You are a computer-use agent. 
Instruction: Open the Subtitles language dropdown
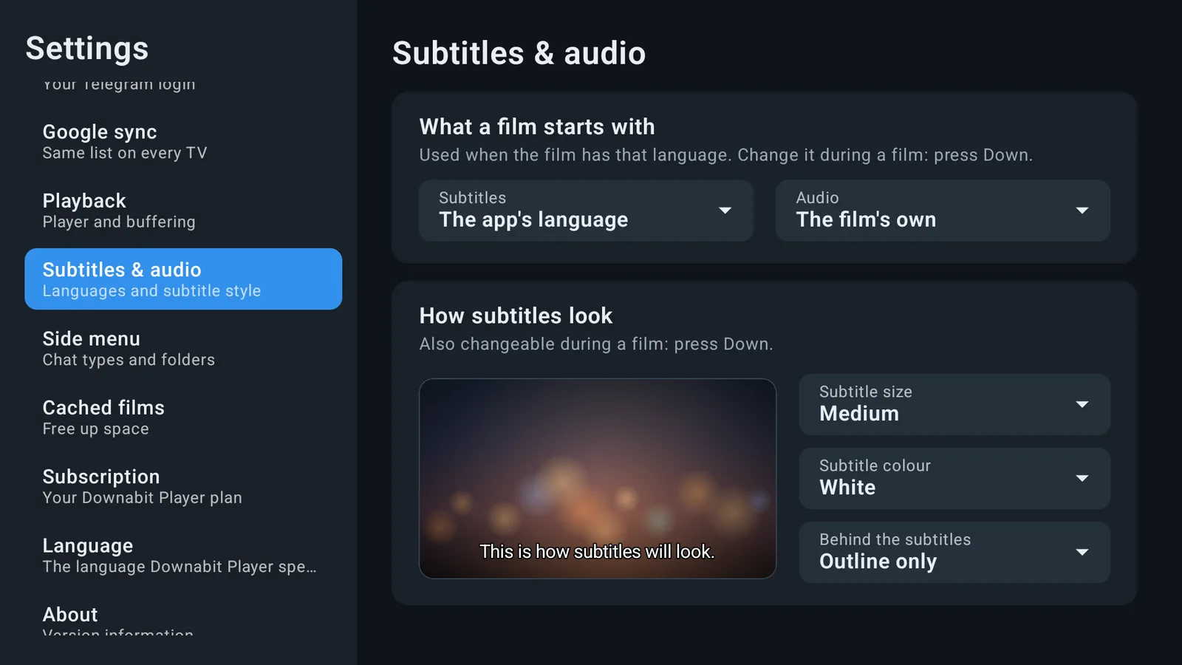(x=586, y=211)
